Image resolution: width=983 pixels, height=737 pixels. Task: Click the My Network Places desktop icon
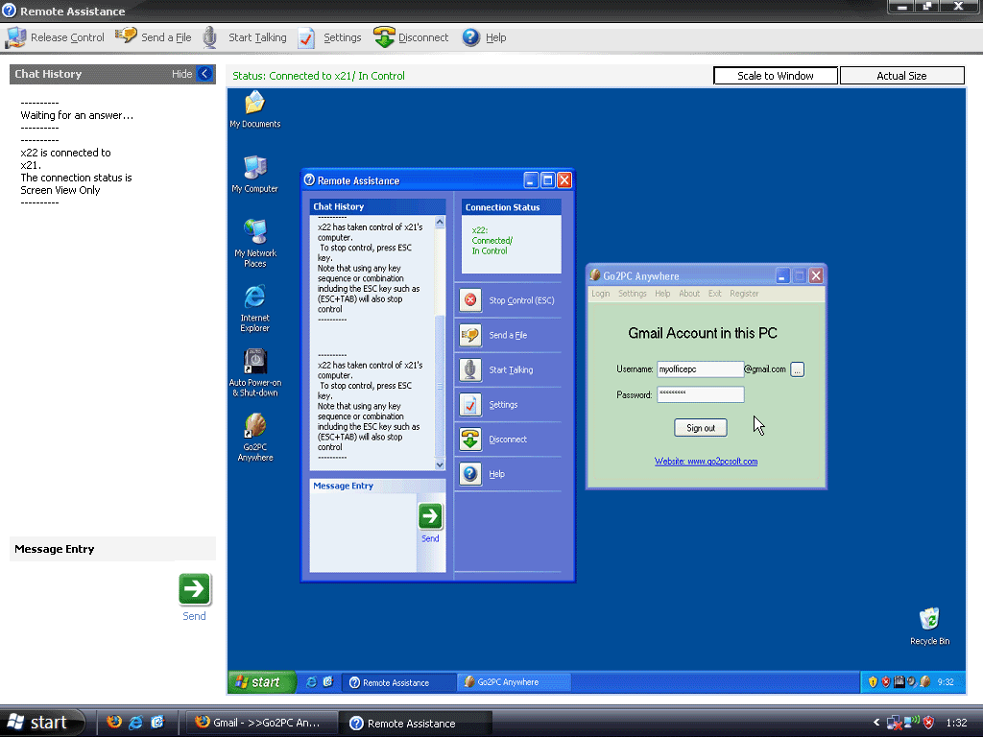[x=254, y=244]
